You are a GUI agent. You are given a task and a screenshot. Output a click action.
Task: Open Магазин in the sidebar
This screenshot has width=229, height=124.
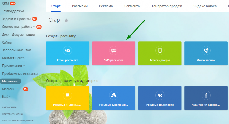pyautogui.click(x=9, y=89)
